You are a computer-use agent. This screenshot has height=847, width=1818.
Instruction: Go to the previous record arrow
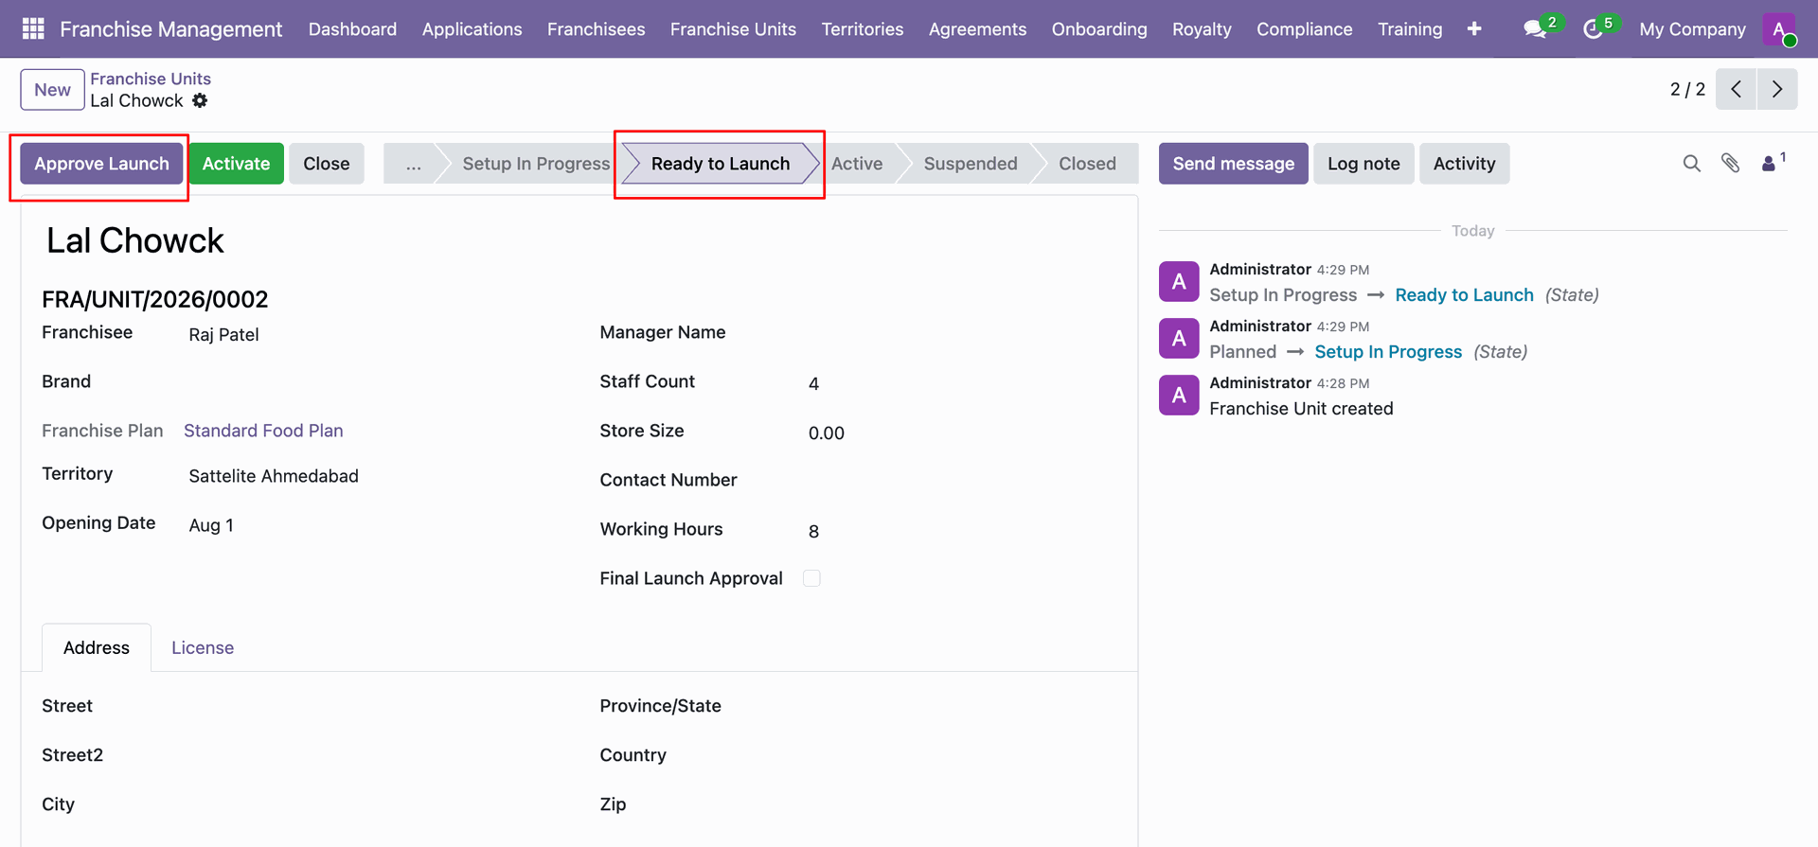tap(1736, 89)
